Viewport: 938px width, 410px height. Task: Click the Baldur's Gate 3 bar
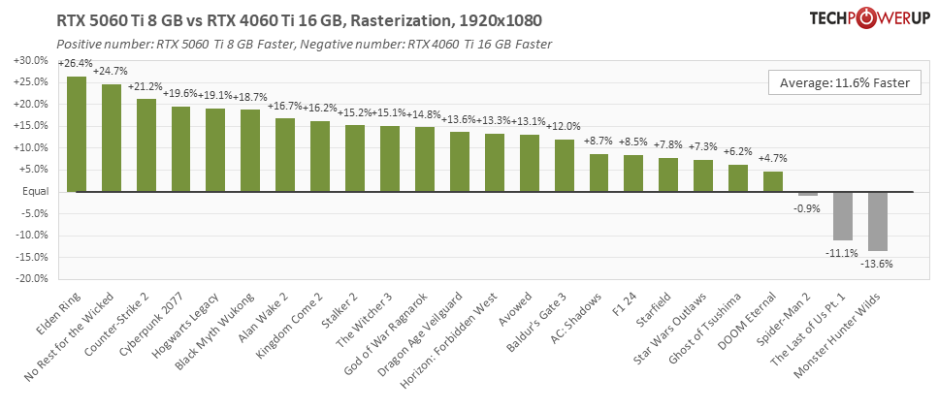565,166
